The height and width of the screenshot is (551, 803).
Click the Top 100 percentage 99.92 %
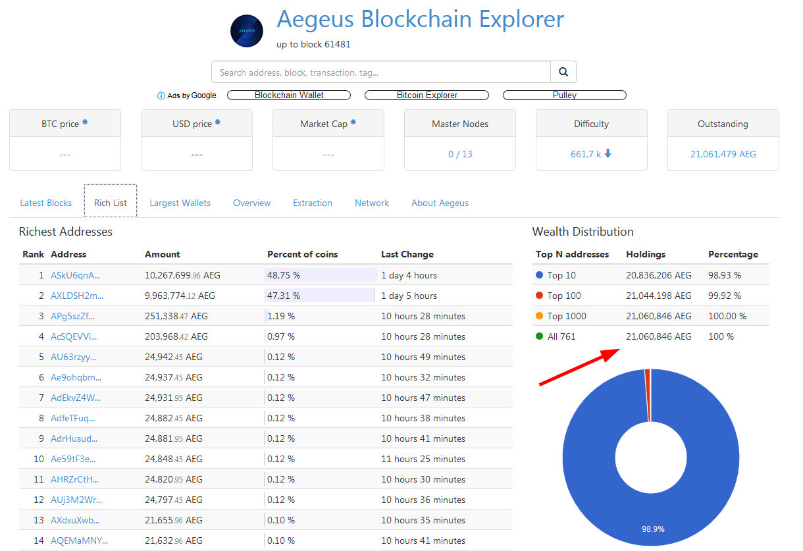[725, 296]
